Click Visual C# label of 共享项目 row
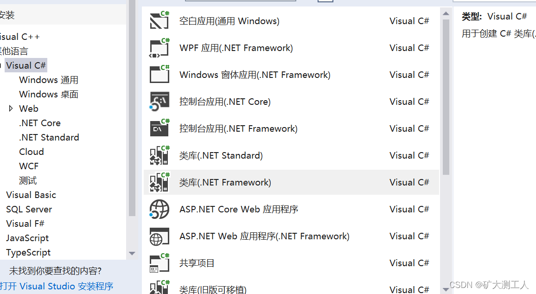The width and height of the screenshot is (536, 294). click(409, 263)
